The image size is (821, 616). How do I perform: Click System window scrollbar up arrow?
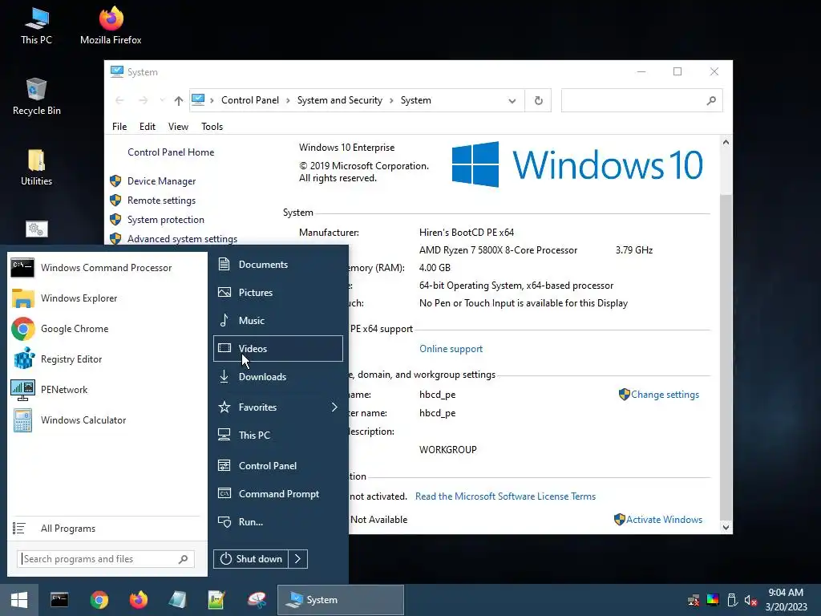click(726, 142)
